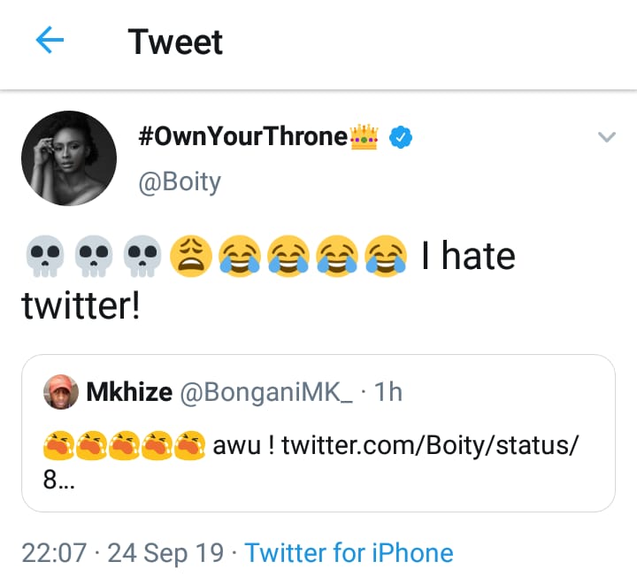Open the #OwnYourThrone display name
Viewport: 637px width, 585px height.
(x=243, y=136)
